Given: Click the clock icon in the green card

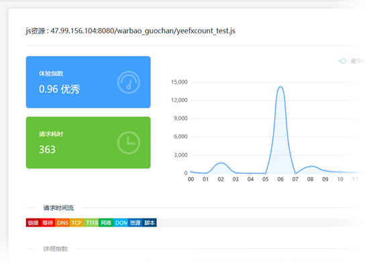Looking at the screenshot, I should [x=129, y=143].
